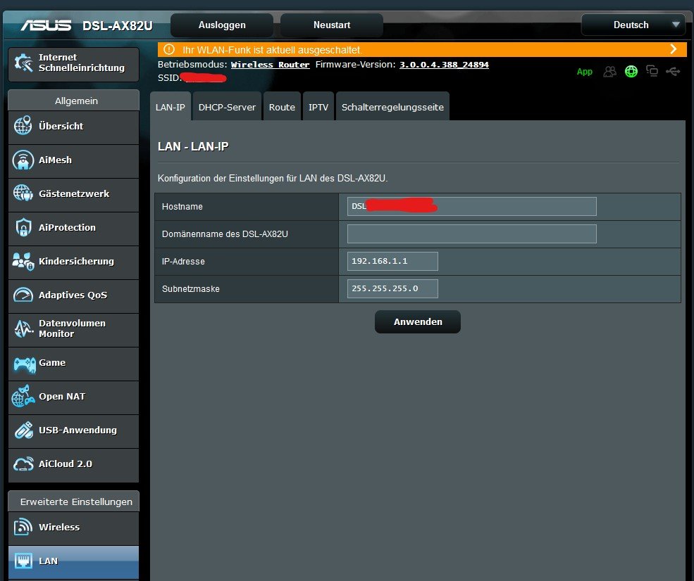Image resolution: width=694 pixels, height=581 pixels.
Task: Click the Erweiterte Einstellungen section header
Action: [73, 502]
